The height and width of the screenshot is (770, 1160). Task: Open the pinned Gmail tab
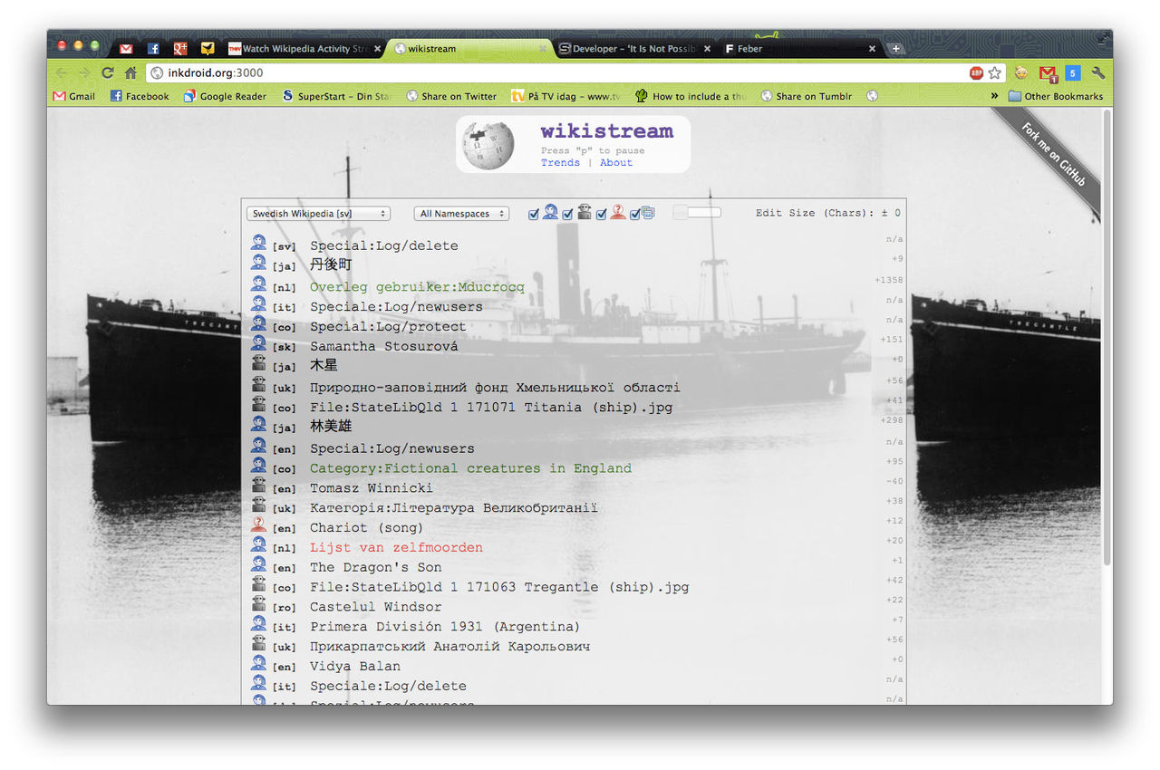(x=126, y=49)
